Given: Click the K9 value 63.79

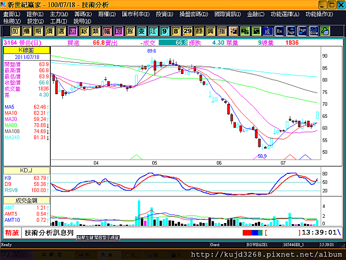Looking at the screenshot, I should 40,178.
